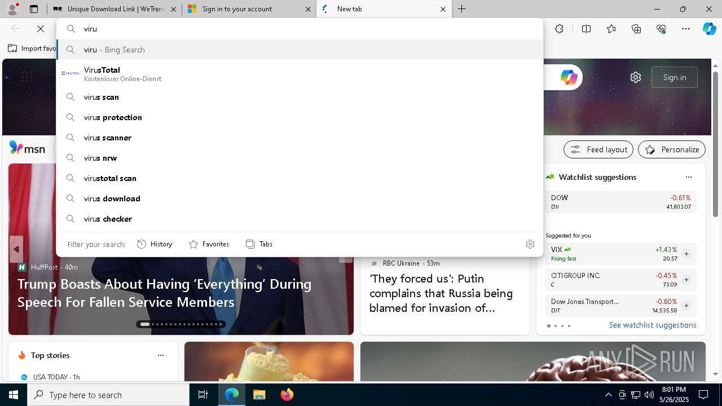Open the Feed layout options
This screenshot has width=722, height=406.
[598, 149]
